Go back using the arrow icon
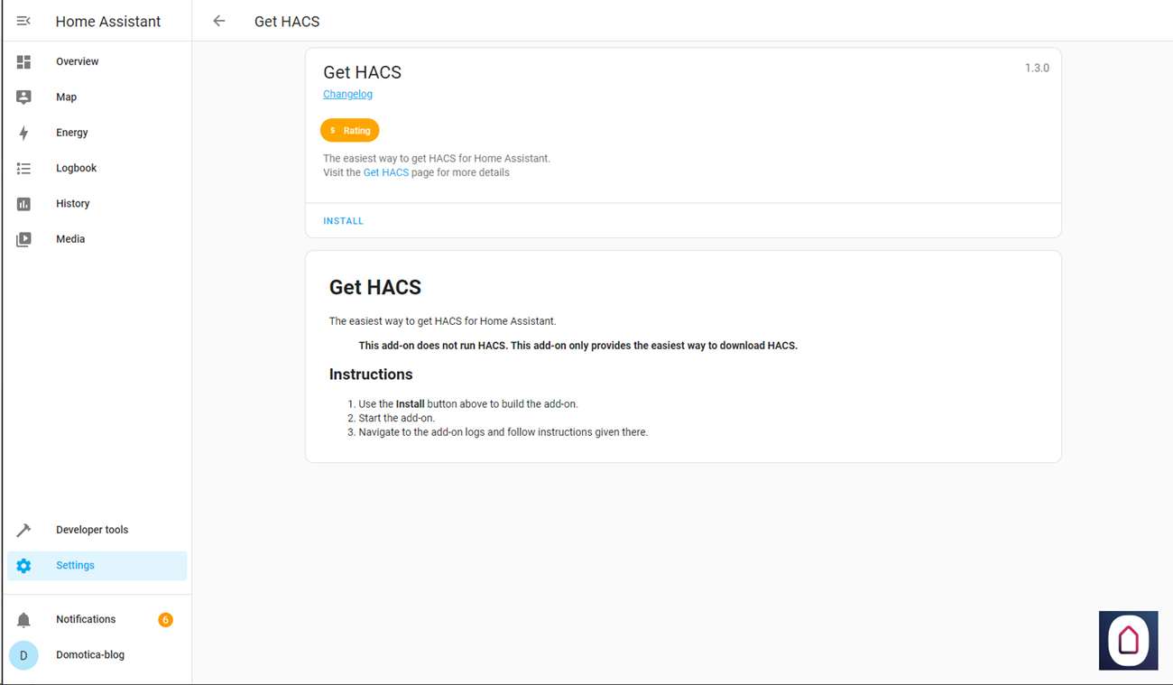The width and height of the screenshot is (1173, 685). pyautogui.click(x=219, y=21)
